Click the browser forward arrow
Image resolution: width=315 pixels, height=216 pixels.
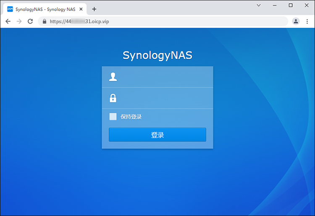[19, 21]
